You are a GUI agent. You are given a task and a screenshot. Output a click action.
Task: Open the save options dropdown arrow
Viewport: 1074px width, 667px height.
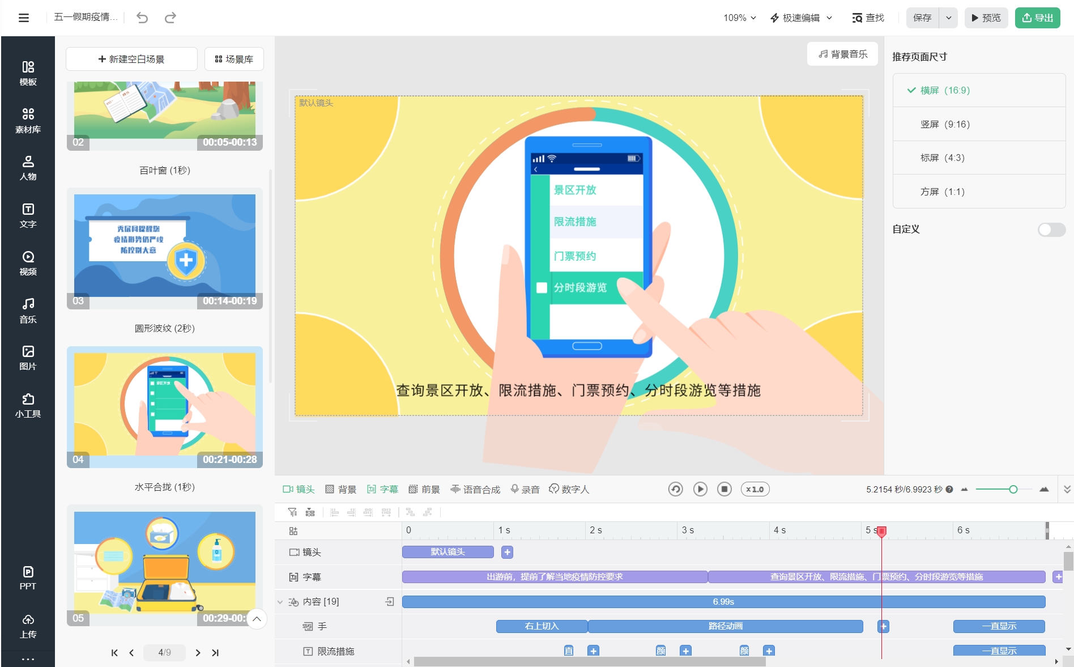coord(948,18)
